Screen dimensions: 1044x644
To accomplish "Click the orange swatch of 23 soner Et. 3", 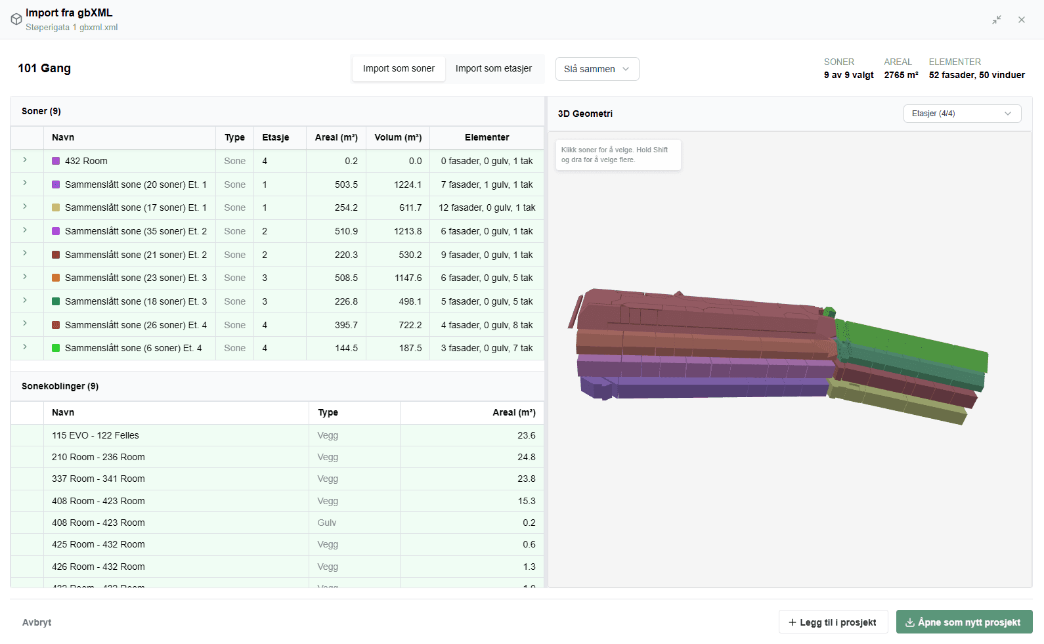I will click(56, 278).
